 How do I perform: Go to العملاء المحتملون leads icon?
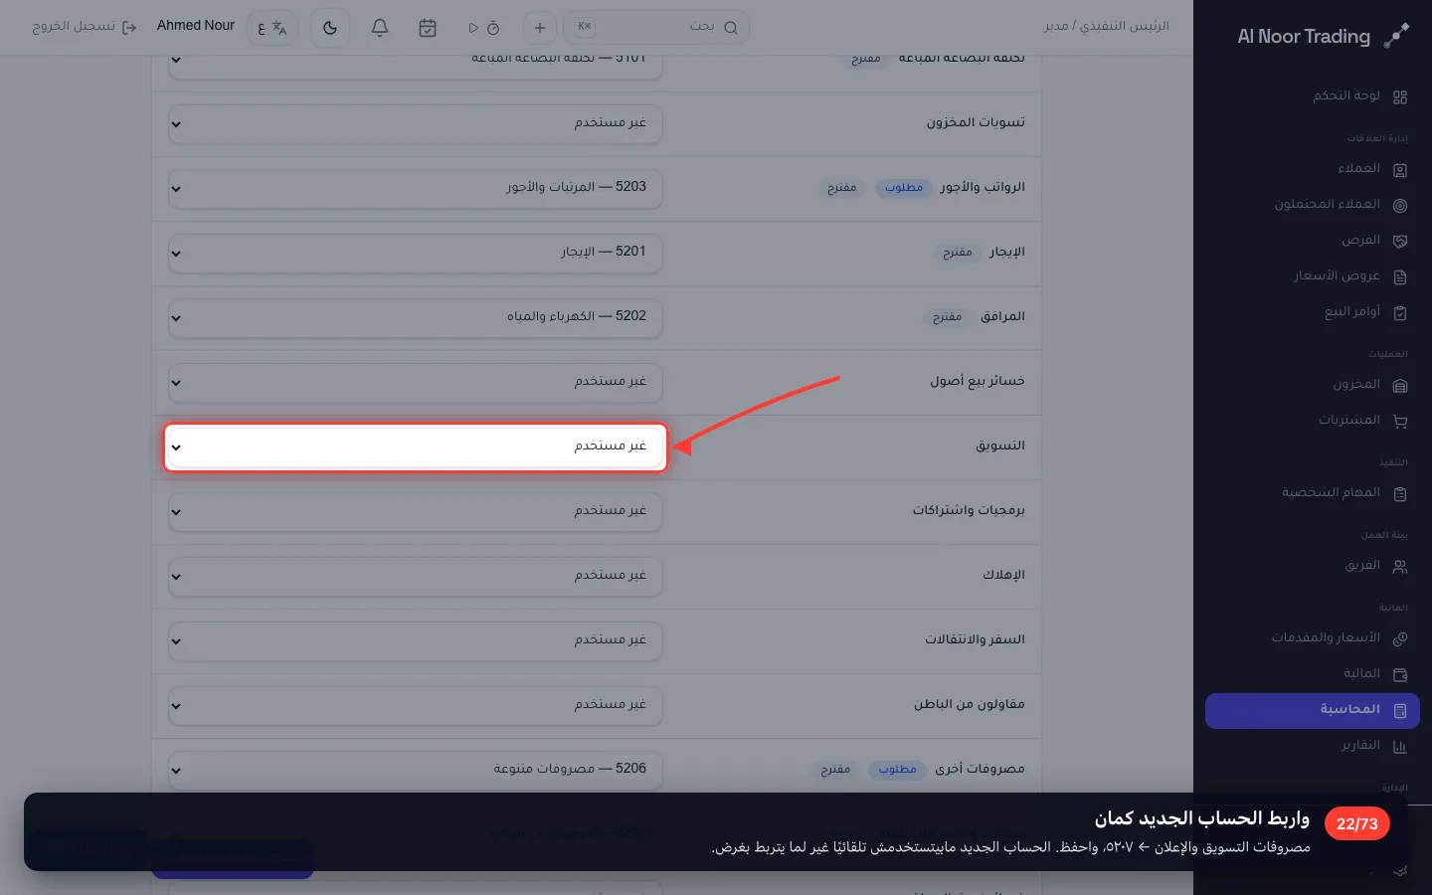[1400, 206]
